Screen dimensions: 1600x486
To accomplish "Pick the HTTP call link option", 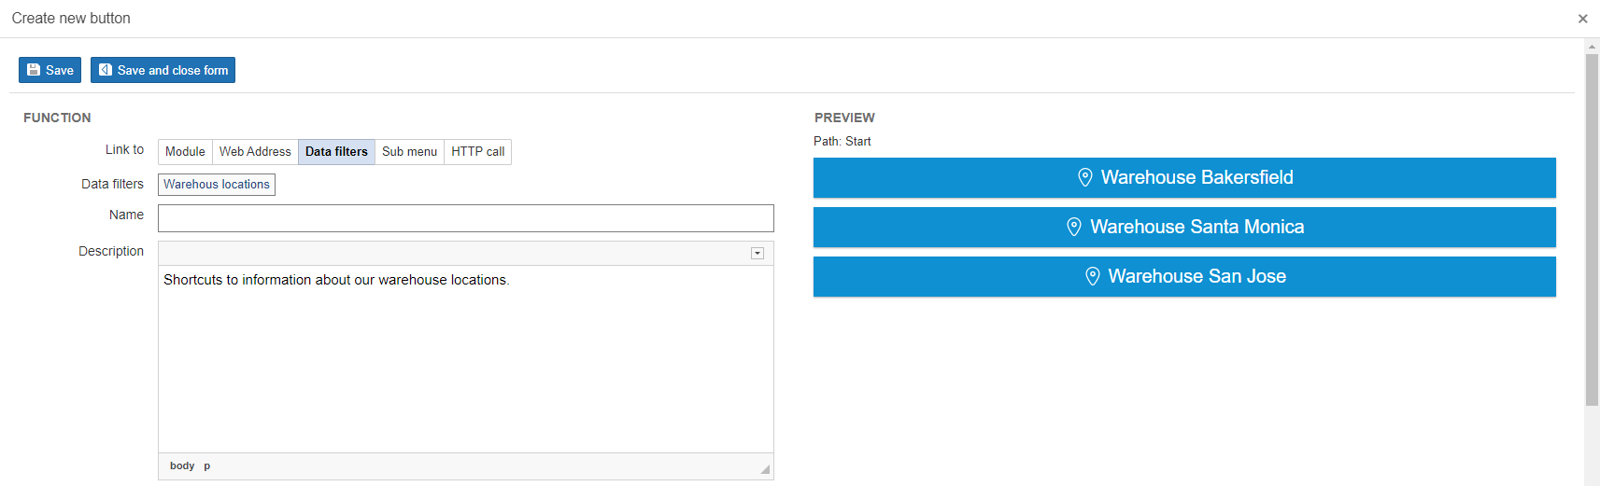I will click(x=477, y=152).
